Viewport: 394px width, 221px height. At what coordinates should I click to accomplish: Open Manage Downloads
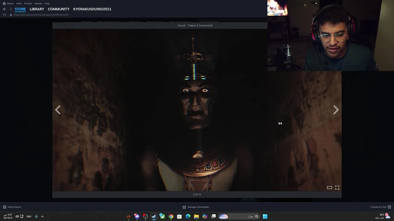[x=195, y=207]
